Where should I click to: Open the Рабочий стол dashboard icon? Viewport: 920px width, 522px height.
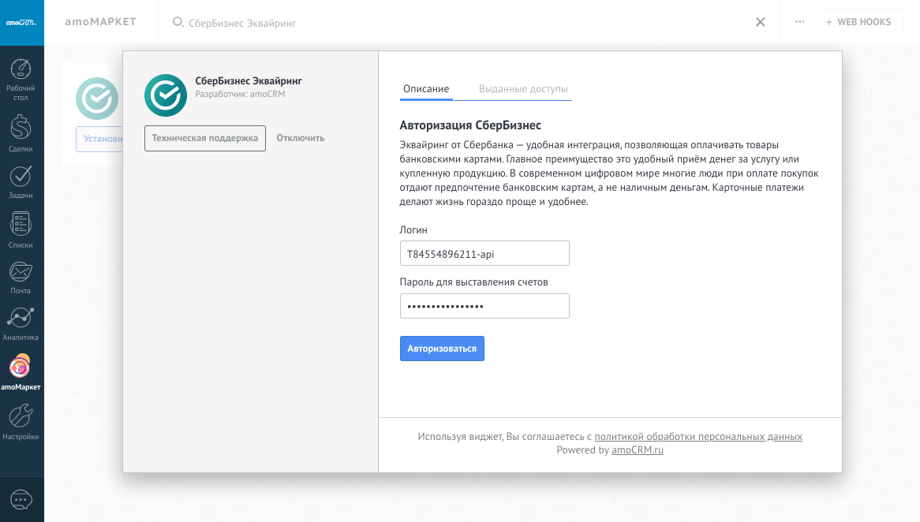[21, 70]
